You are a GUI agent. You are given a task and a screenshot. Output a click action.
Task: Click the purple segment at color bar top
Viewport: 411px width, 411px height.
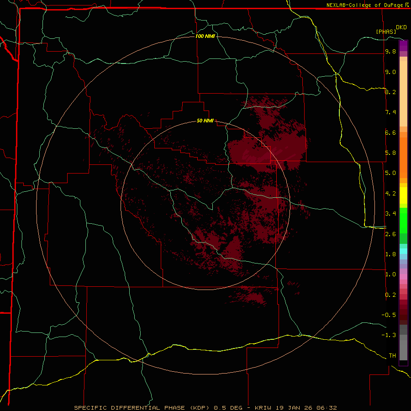(x=403, y=45)
